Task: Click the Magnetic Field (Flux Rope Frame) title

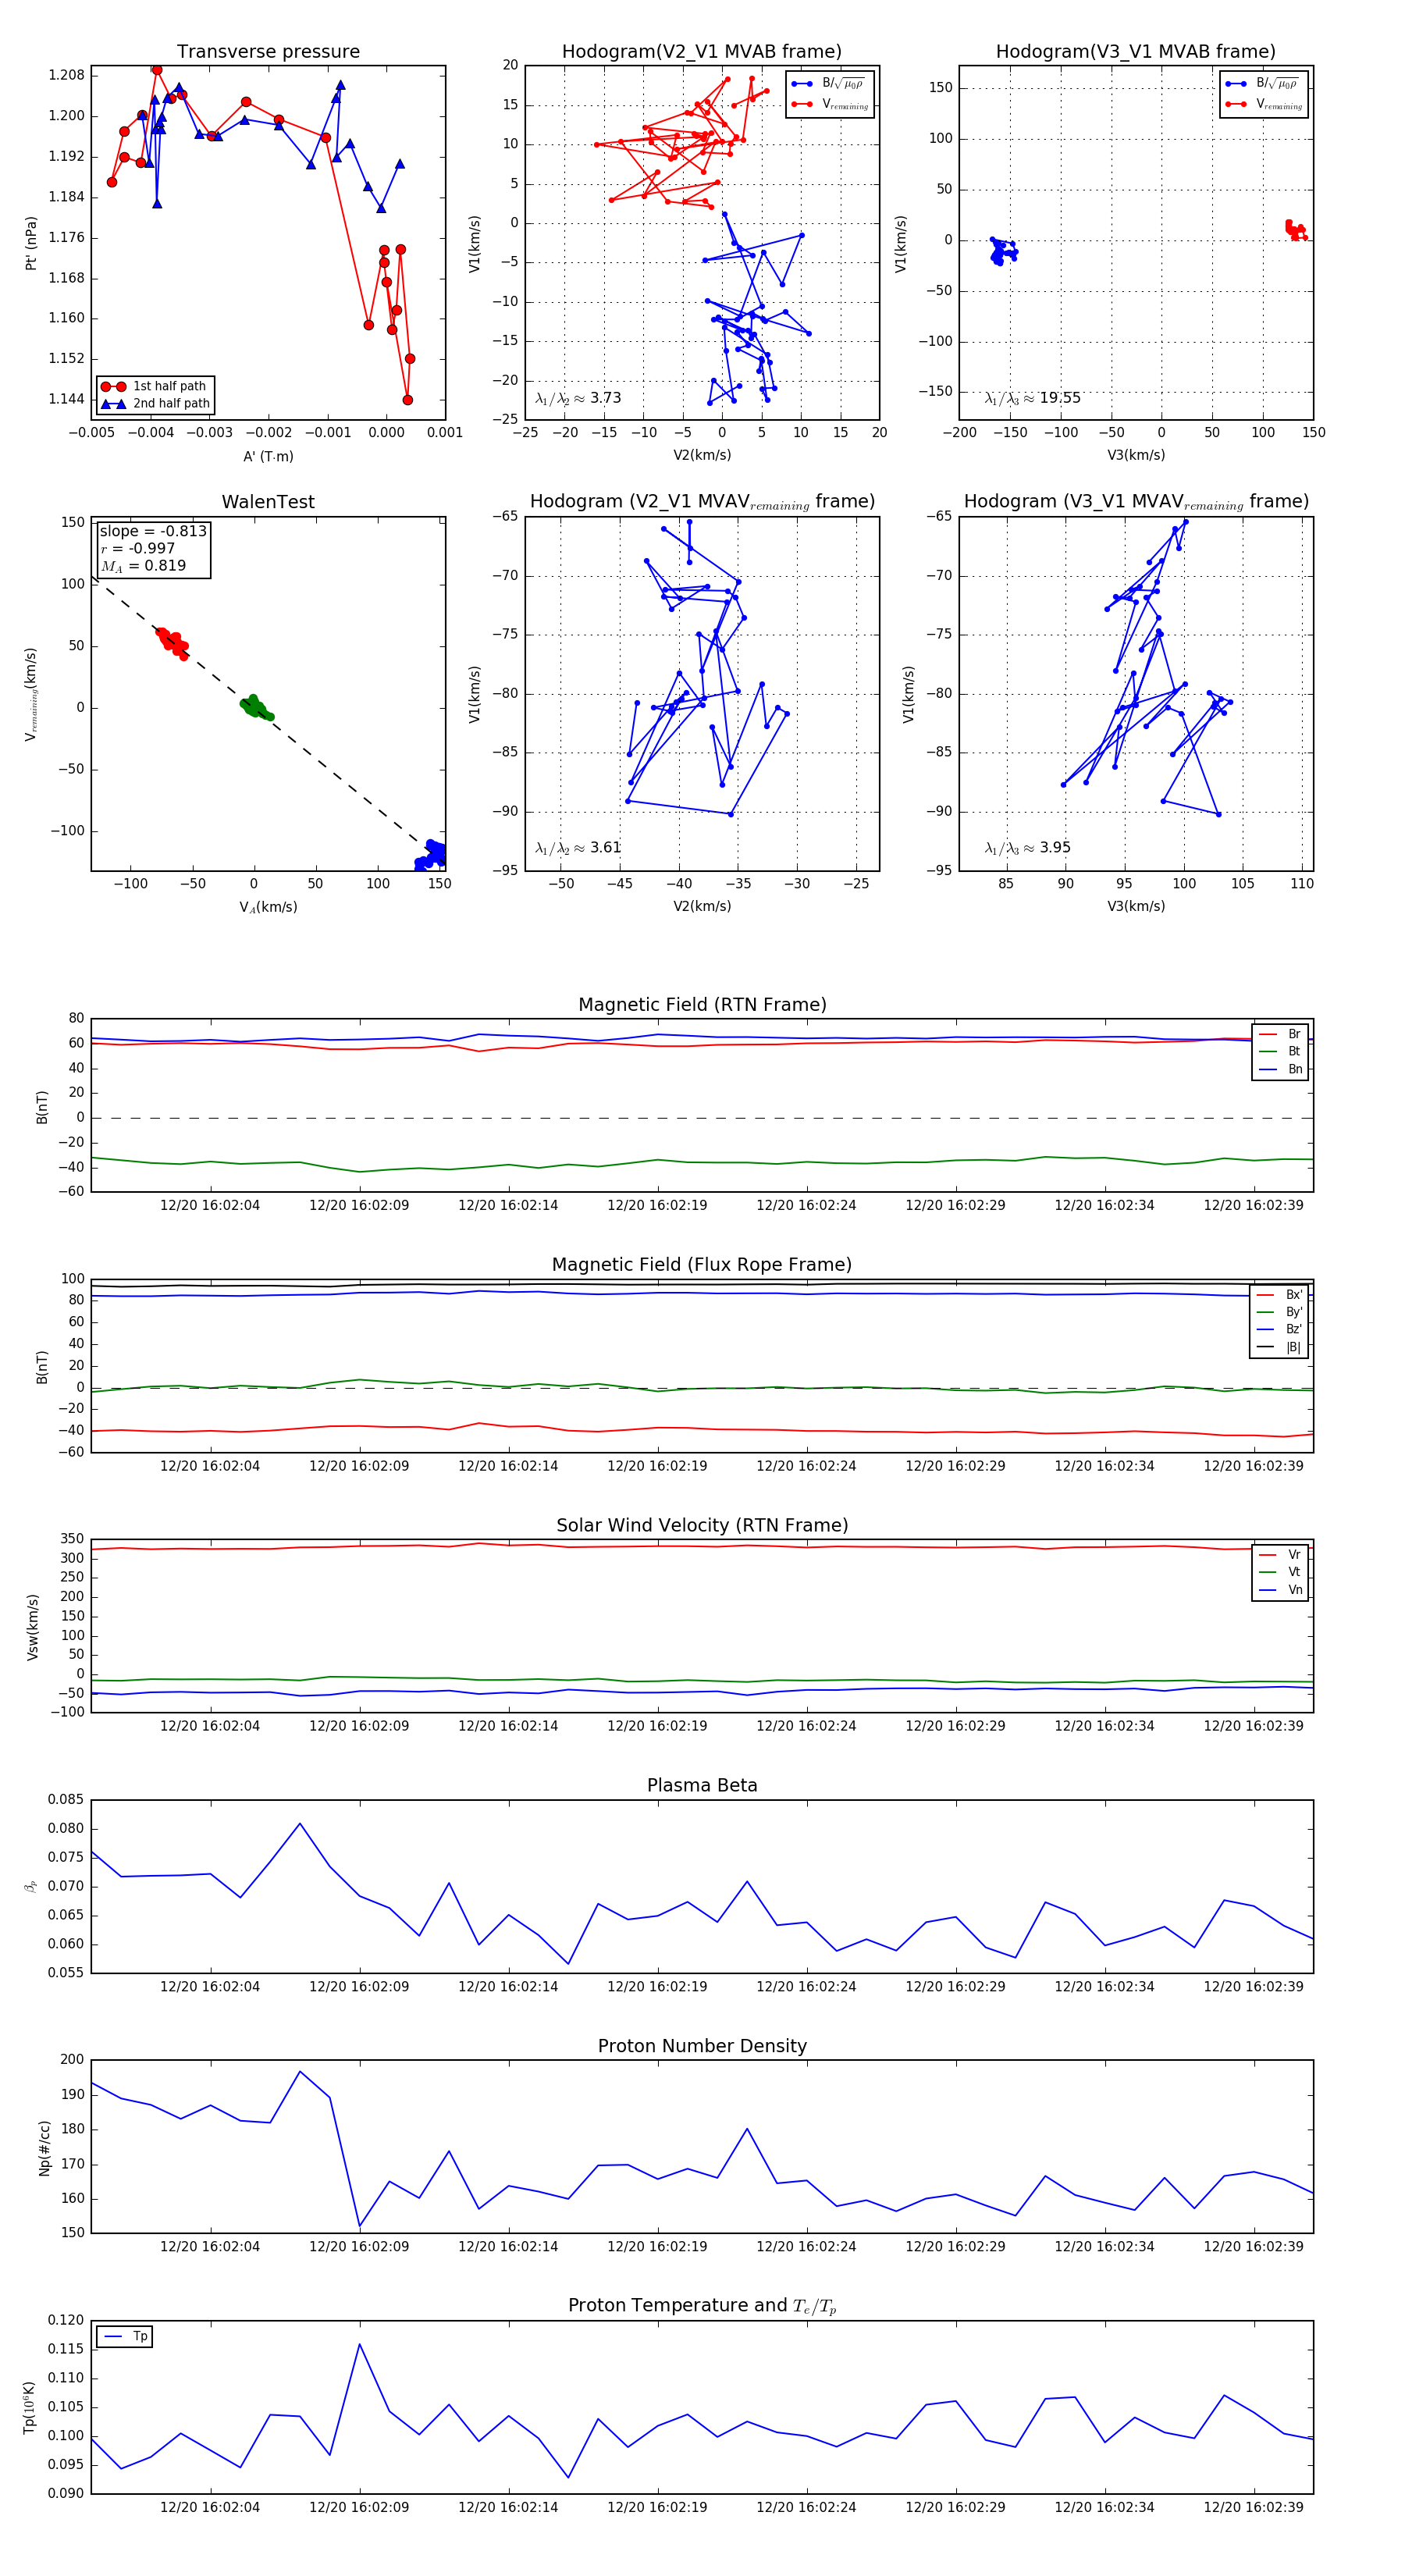Action: pos(702,1265)
